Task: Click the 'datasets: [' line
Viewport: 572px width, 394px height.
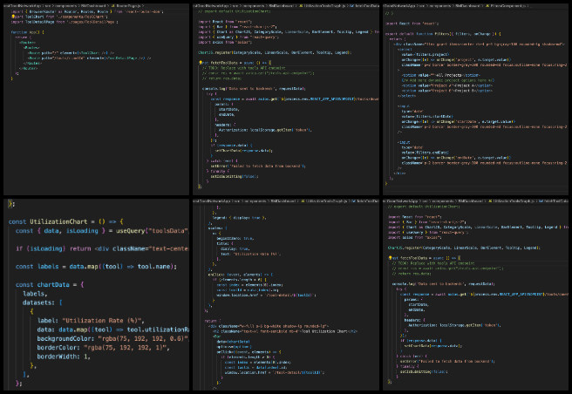Action: (43, 302)
